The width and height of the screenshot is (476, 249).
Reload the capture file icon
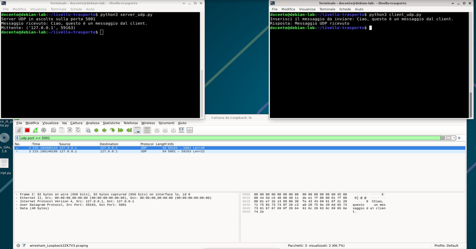78,130
